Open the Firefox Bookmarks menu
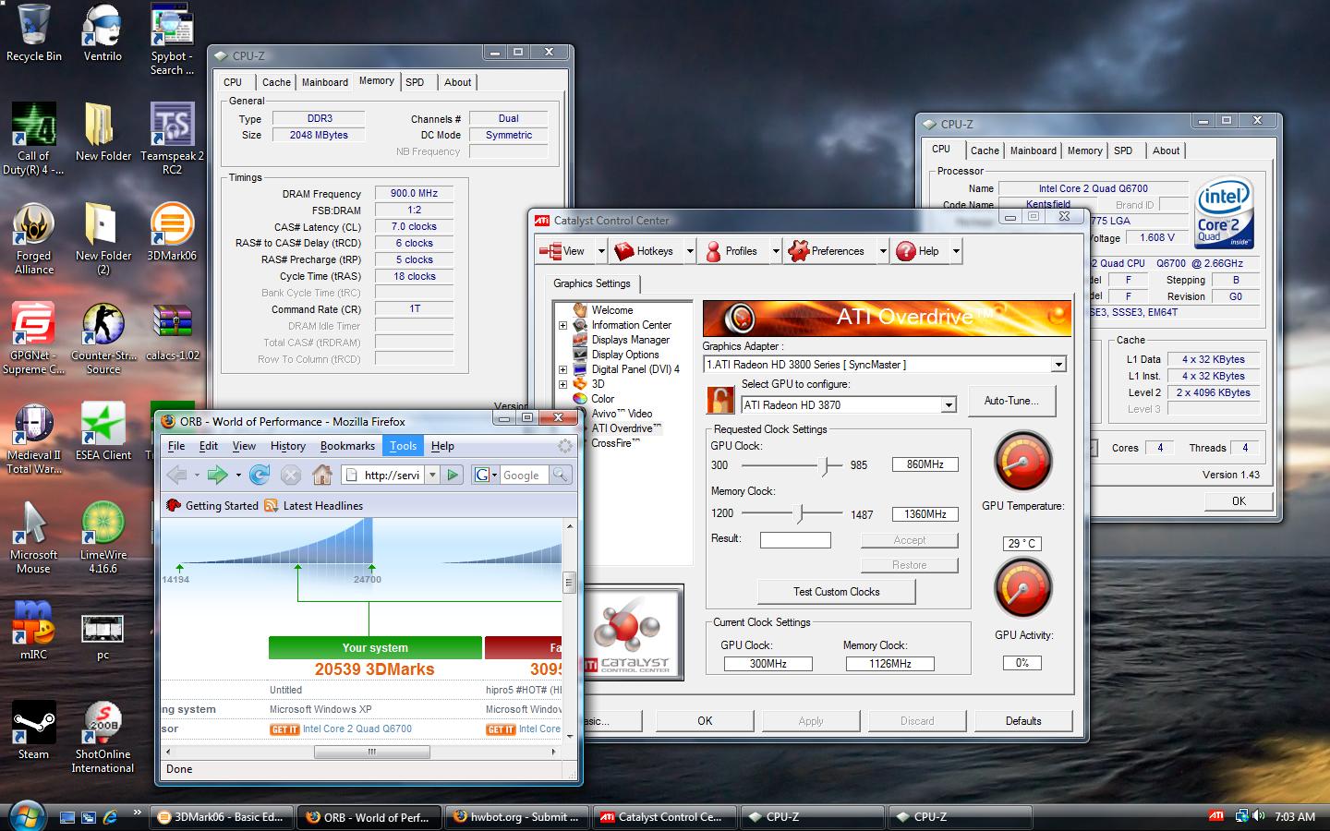 [347, 446]
